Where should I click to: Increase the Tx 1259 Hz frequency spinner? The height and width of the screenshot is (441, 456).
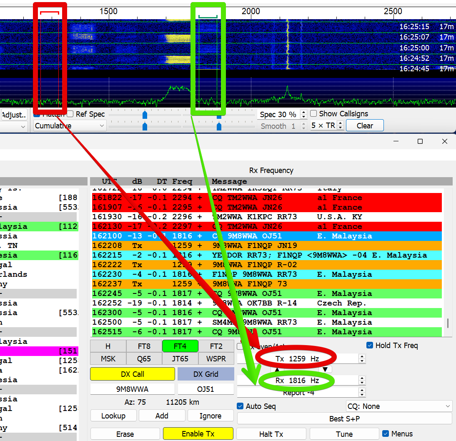pos(362,356)
